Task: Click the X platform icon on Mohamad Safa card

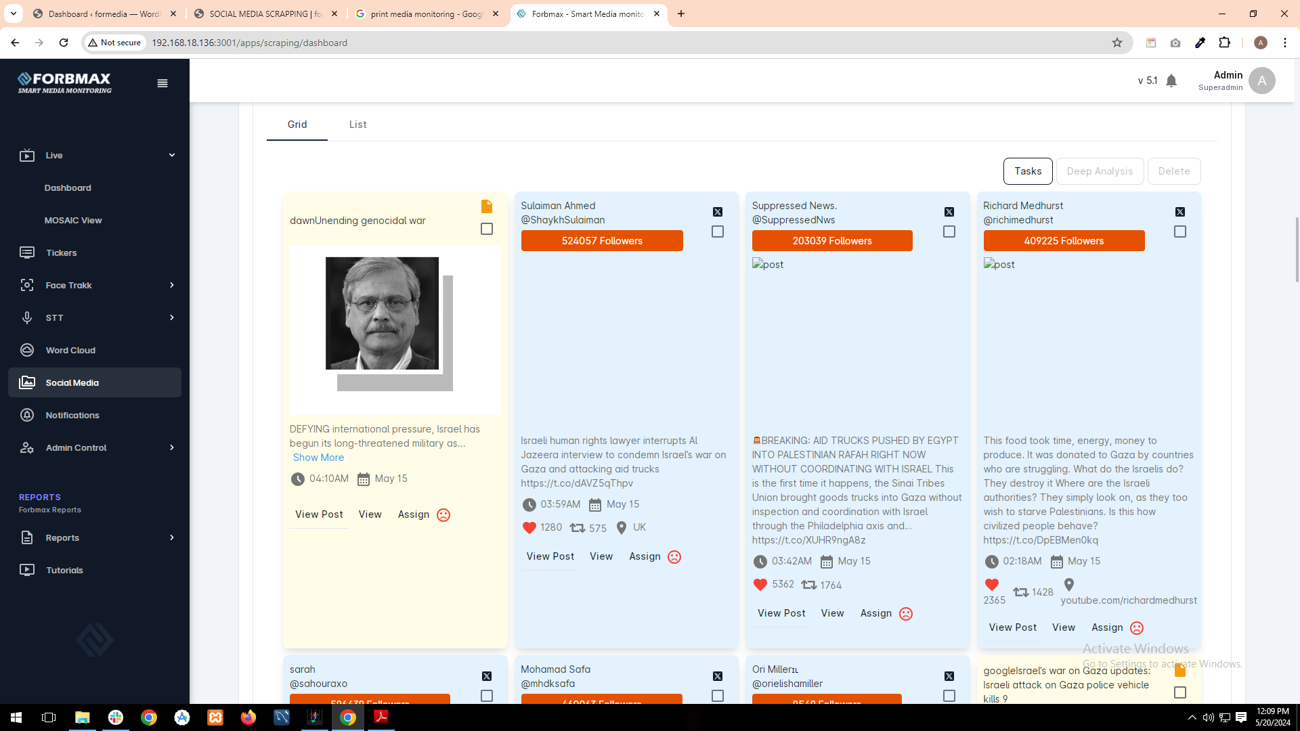Action: click(718, 676)
